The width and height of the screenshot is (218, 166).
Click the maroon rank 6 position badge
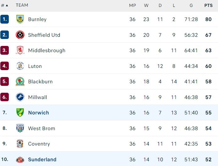[5, 97]
